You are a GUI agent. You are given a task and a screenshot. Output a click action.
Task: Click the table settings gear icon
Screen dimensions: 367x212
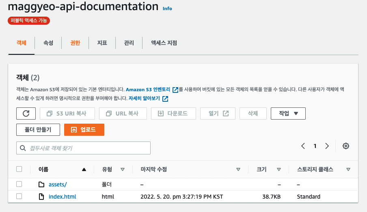346,146
